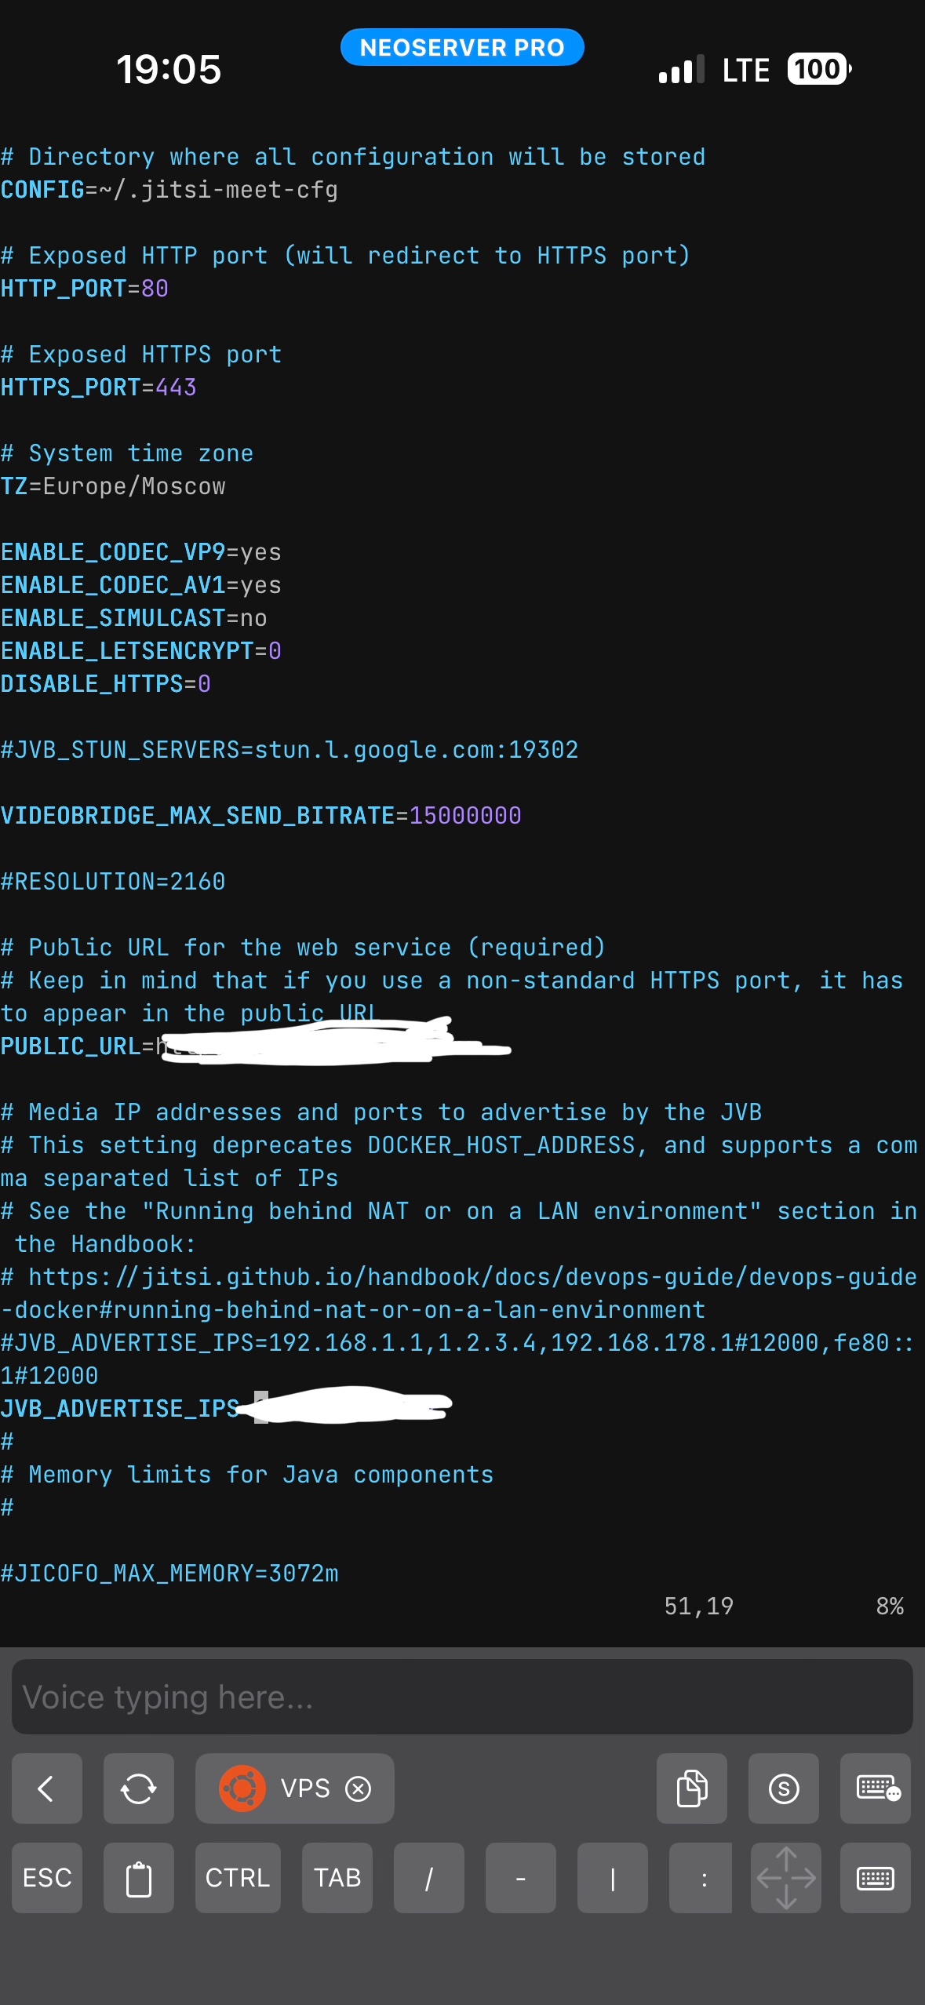925x2005 pixels.
Task: Place cursor on HTTPS_PORT=443 line
Action: click(99, 388)
